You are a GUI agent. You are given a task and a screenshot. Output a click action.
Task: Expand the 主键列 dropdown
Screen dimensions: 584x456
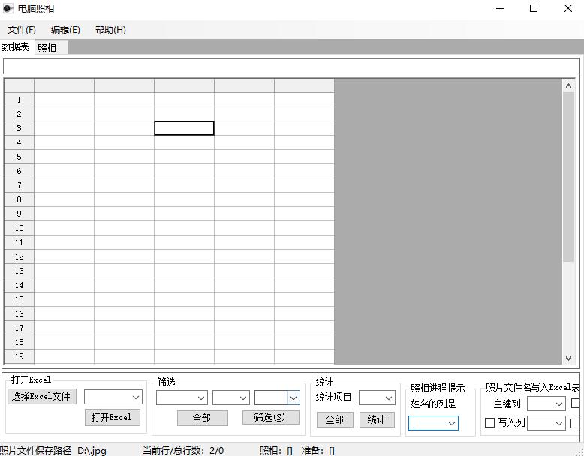[559, 404]
